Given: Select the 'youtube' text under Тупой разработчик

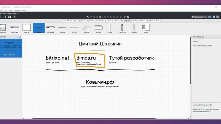Looking at the screenshot, I should [x=112, y=63].
